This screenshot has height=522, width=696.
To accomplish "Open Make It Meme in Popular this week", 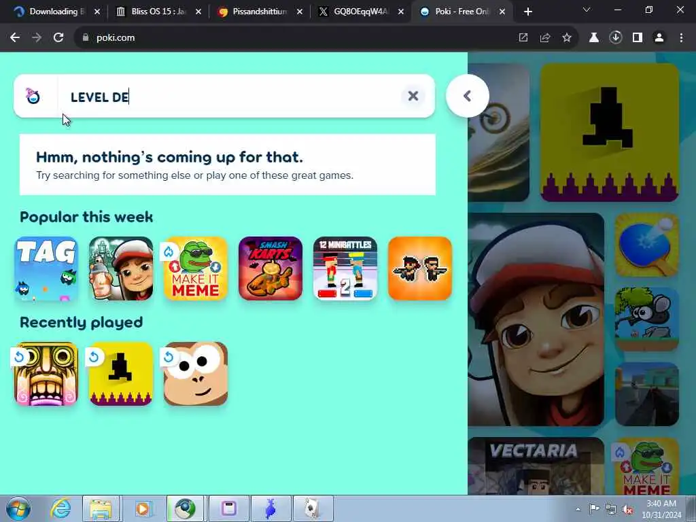I will [x=195, y=268].
